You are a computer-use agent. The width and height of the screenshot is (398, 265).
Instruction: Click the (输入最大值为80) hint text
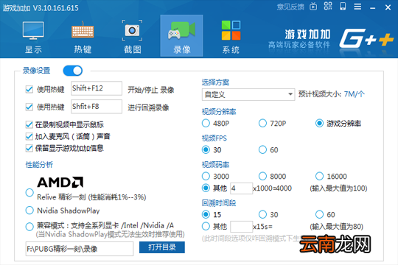[x=336, y=226]
